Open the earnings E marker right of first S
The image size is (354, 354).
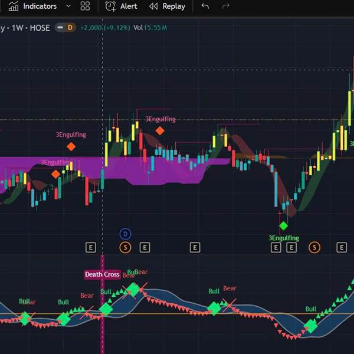[x=145, y=248]
